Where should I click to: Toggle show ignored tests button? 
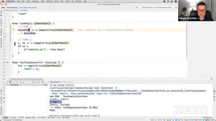10,82
